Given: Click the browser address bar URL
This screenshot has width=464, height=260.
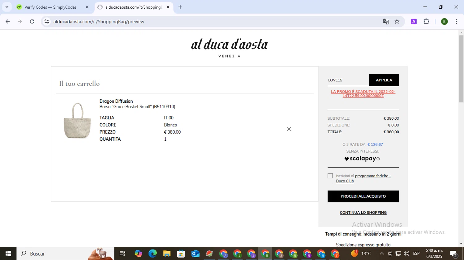Looking at the screenshot, I should click(99, 22).
